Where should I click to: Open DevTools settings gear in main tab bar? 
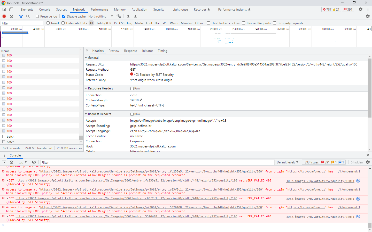361,9
